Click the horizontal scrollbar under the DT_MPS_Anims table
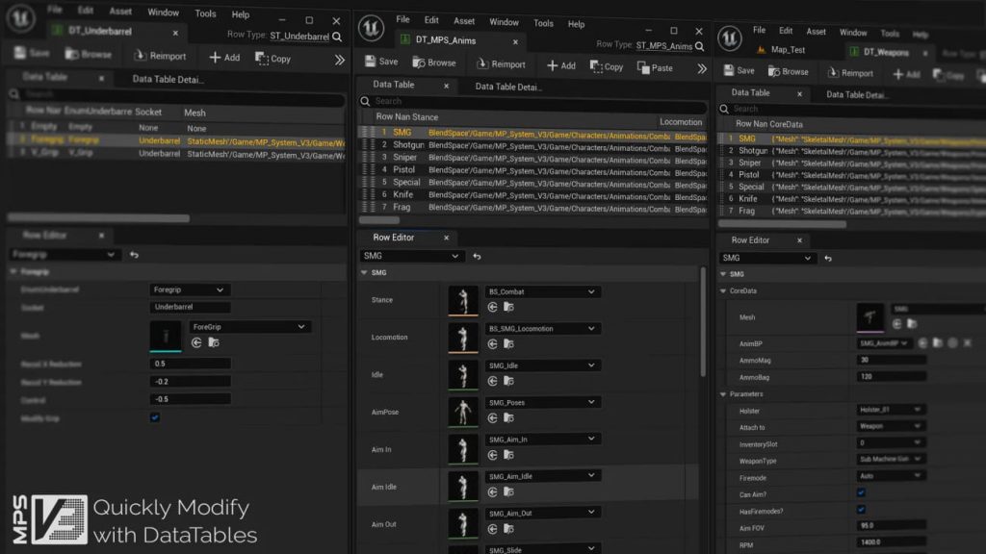The image size is (986, 554). click(x=378, y=220)
